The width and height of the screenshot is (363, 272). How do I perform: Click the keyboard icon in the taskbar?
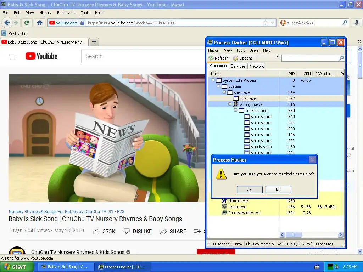coord(317,267)
